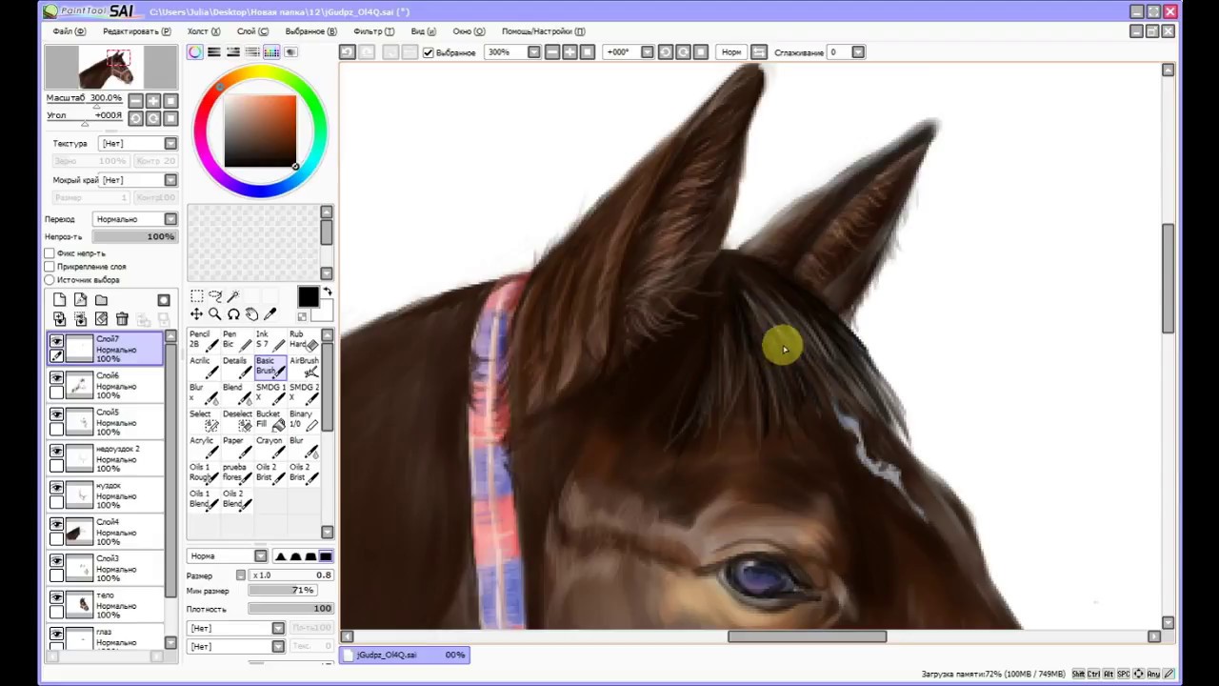1219x686 pixels.
Task: Select the move layer tool
Action: 196,314
